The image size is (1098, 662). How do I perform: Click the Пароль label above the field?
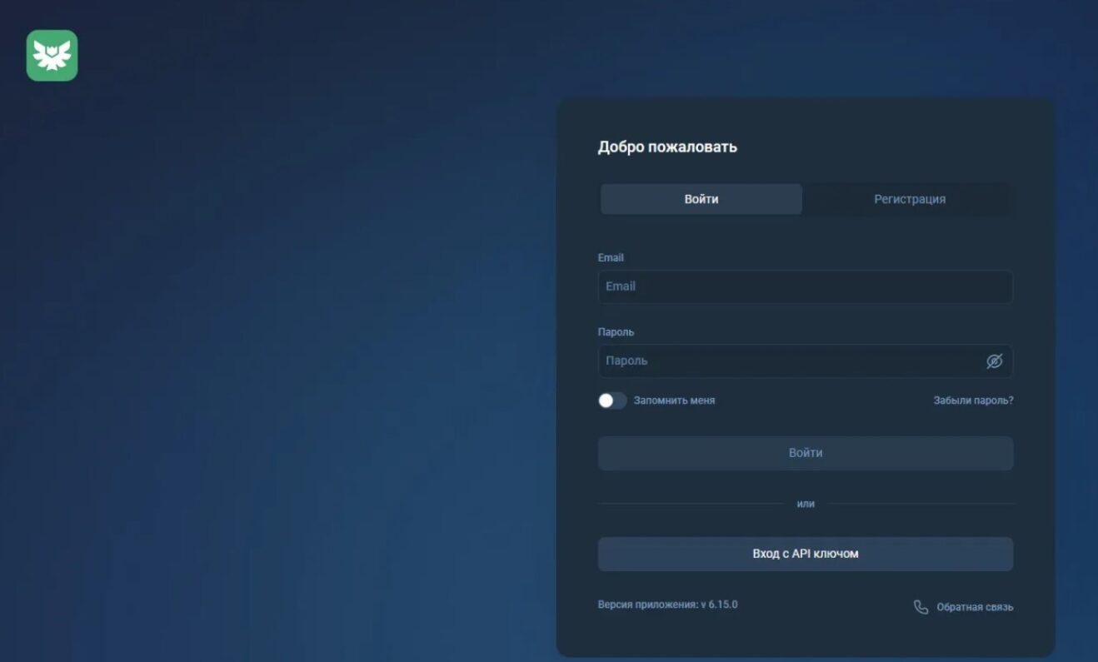tap(616, 332)
